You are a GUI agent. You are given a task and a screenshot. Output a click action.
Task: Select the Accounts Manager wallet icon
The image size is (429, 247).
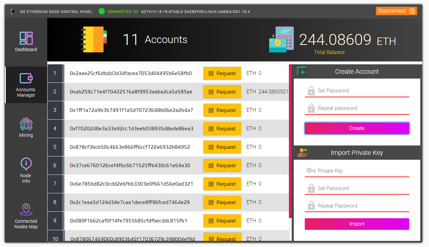tap(26, 79)
